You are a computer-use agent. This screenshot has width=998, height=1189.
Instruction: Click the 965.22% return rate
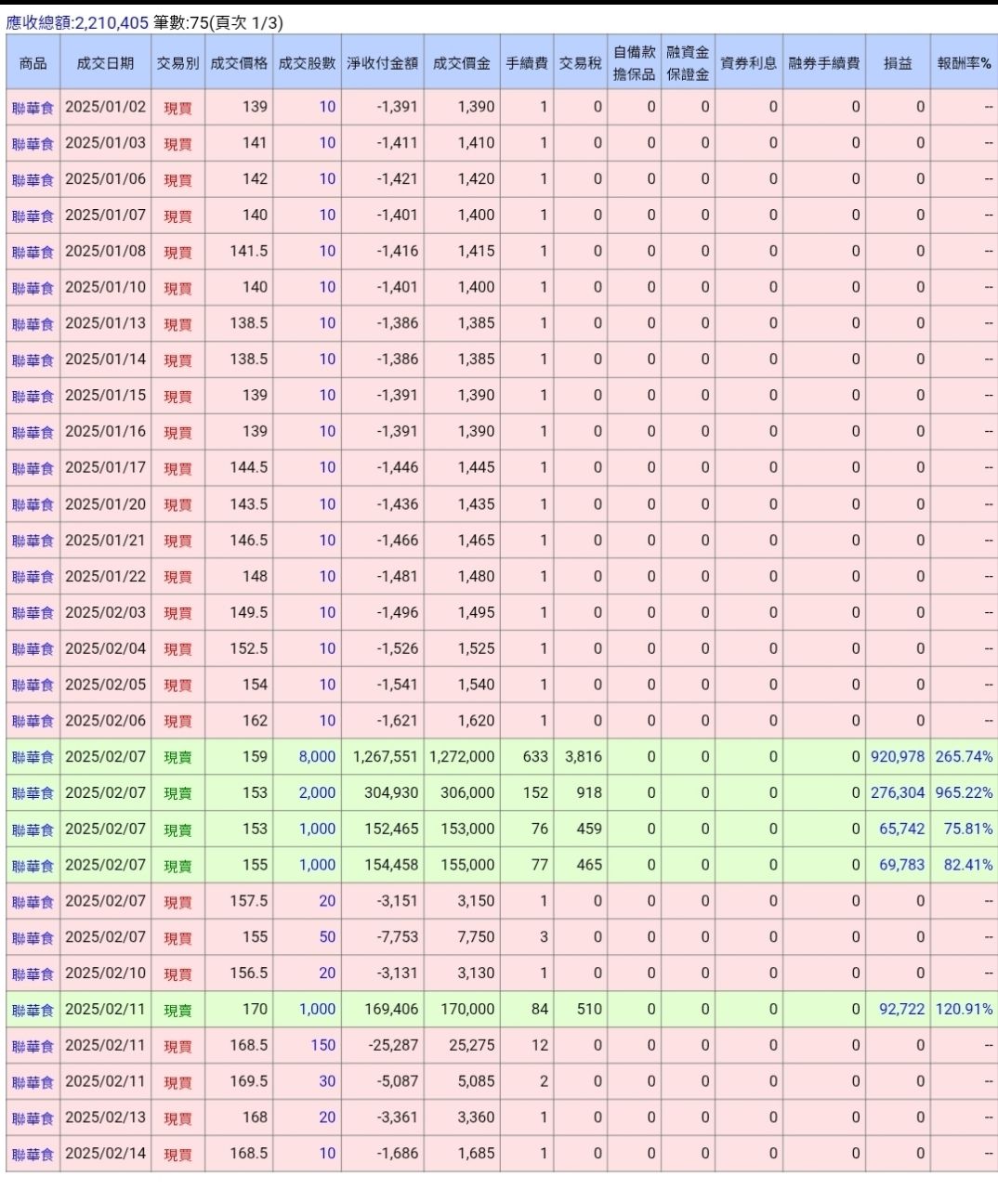click(964, 793)
